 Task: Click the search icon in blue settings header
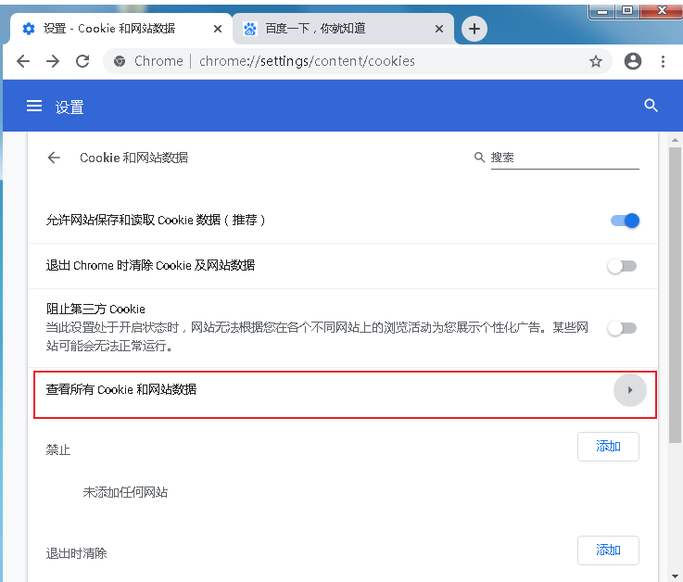tap(651, 106)
